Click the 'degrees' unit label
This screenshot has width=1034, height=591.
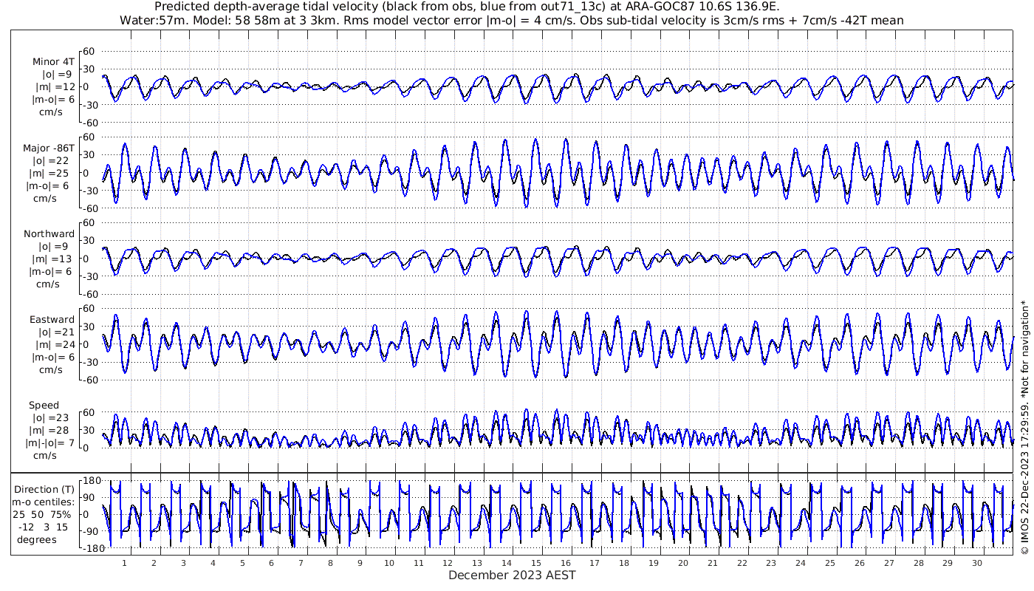coord(37,540)
